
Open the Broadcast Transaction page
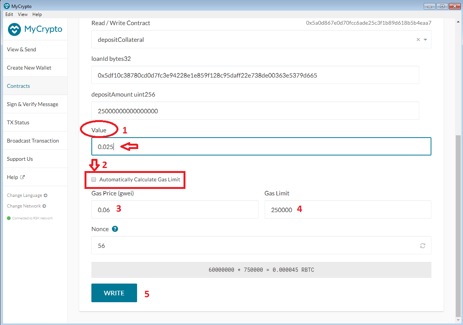(35, 141)
